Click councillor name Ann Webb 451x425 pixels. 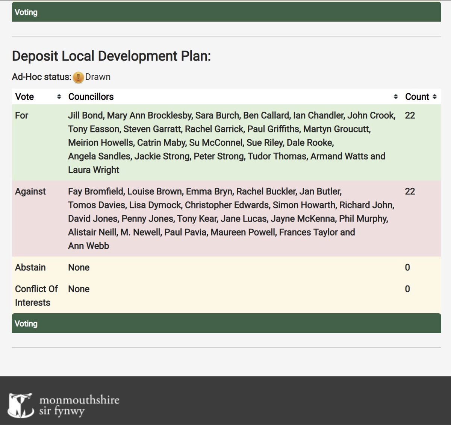89,246
